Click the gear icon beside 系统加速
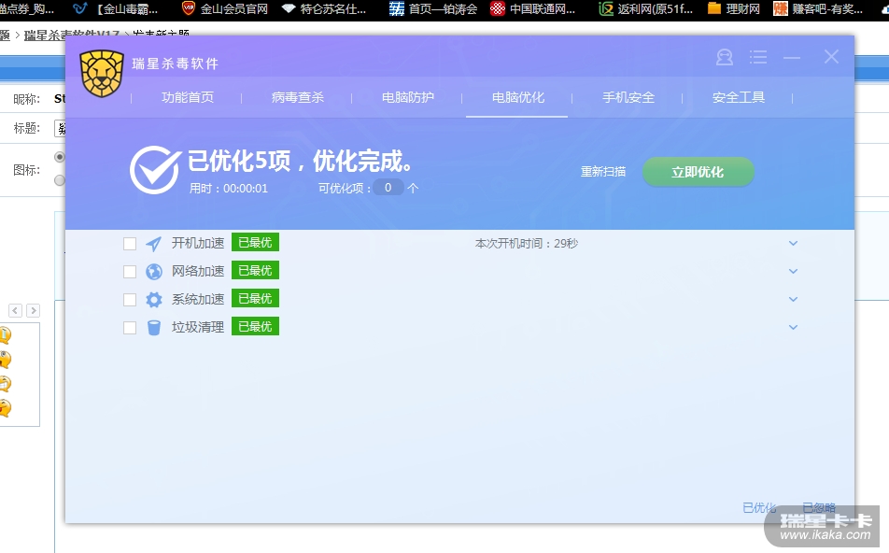Screen dimensions: 889x553 point(154,300)
